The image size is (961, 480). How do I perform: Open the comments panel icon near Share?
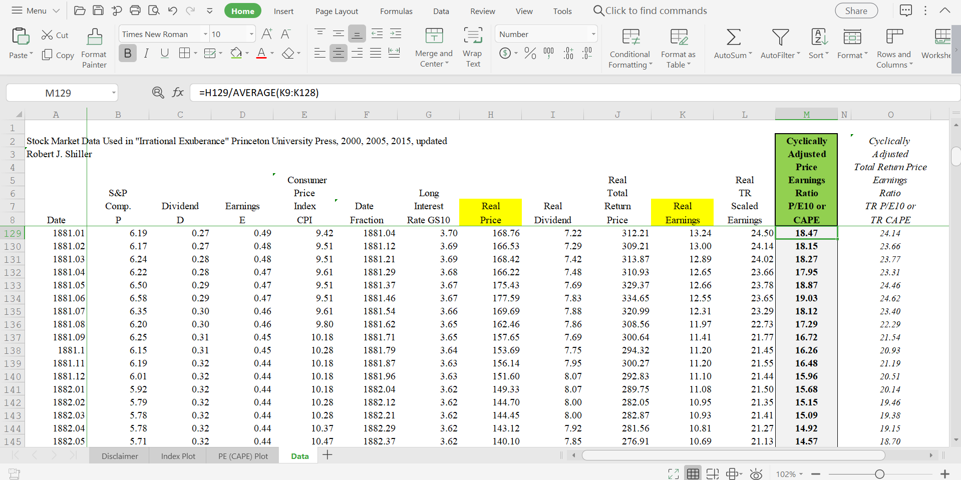[x=906, y=11]
